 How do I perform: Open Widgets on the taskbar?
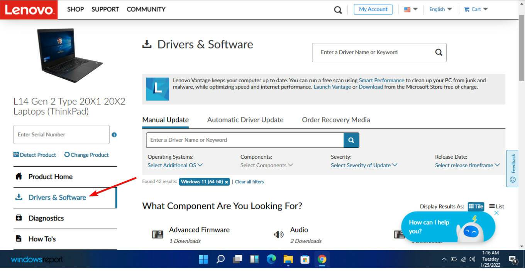(x=254, y=259)
